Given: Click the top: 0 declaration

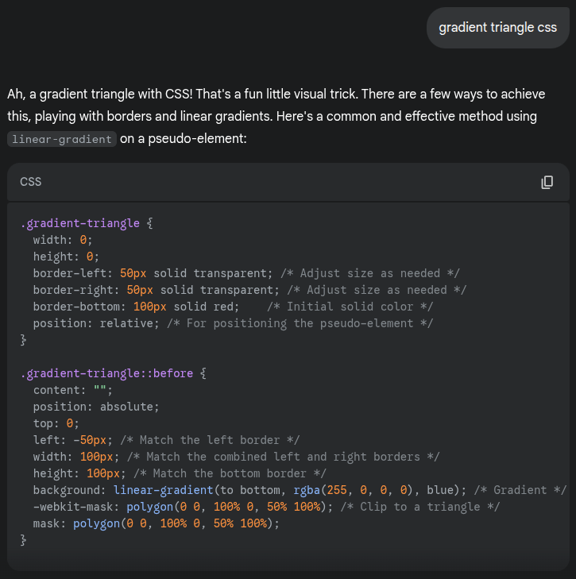Looking at the screenshot, I should click(56, 423).
